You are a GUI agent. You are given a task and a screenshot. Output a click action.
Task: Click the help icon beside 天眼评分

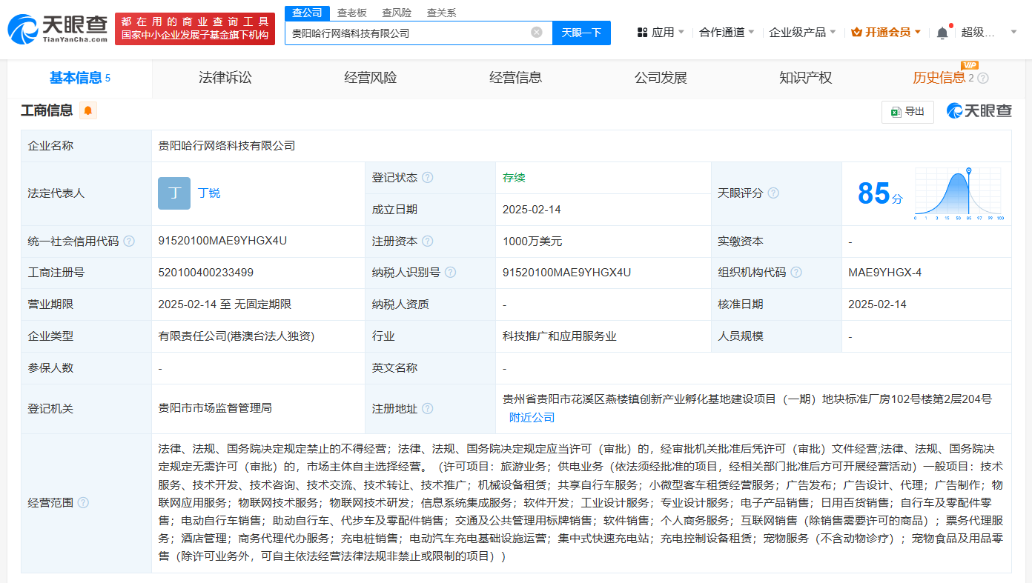pos(773,193)
